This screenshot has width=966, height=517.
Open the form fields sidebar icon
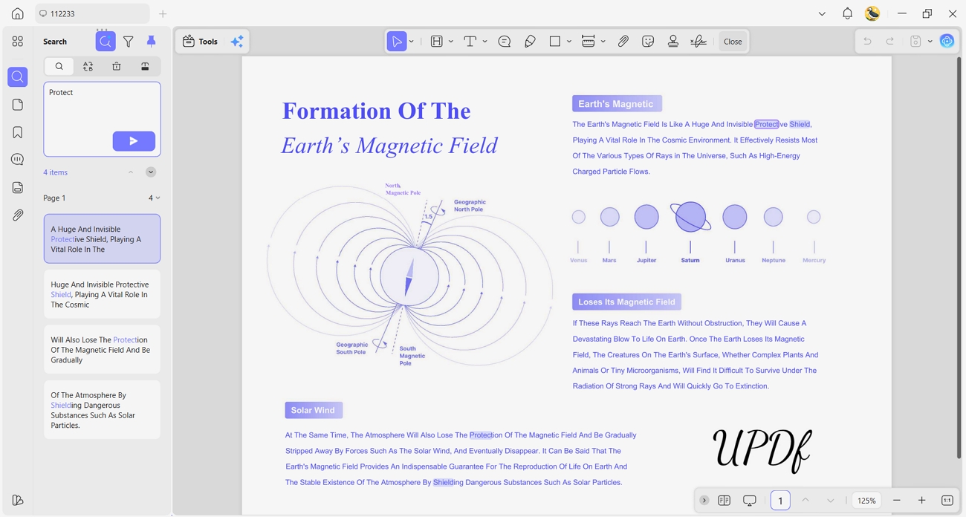click(17, 187)
